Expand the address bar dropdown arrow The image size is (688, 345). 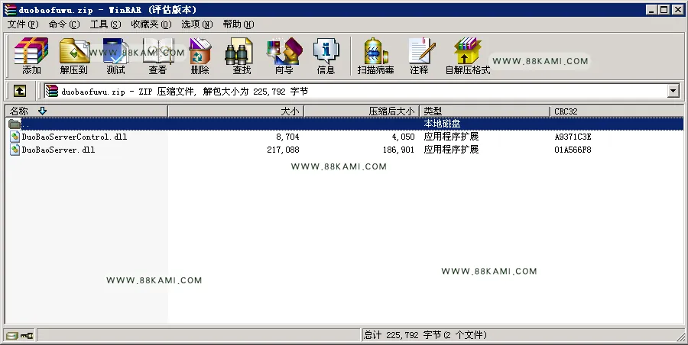click(673, 91)
